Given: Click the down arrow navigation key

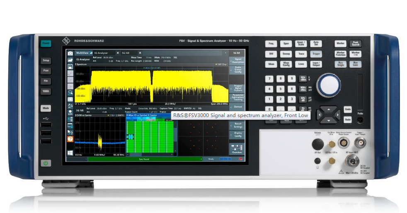Looking at the screenshot, I should [x=328, y=120].
